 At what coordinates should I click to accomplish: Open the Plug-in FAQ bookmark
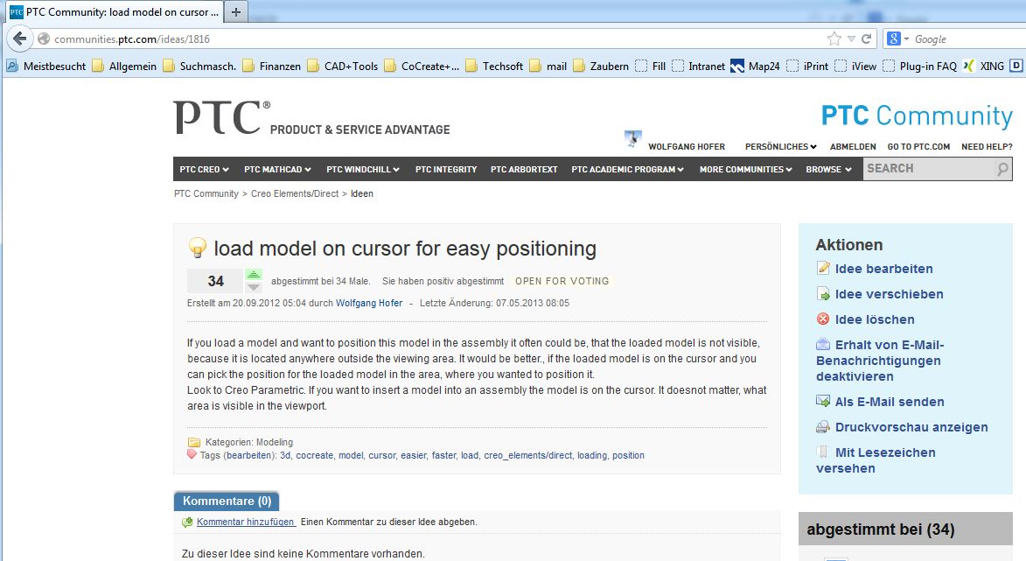pos(920,67)
